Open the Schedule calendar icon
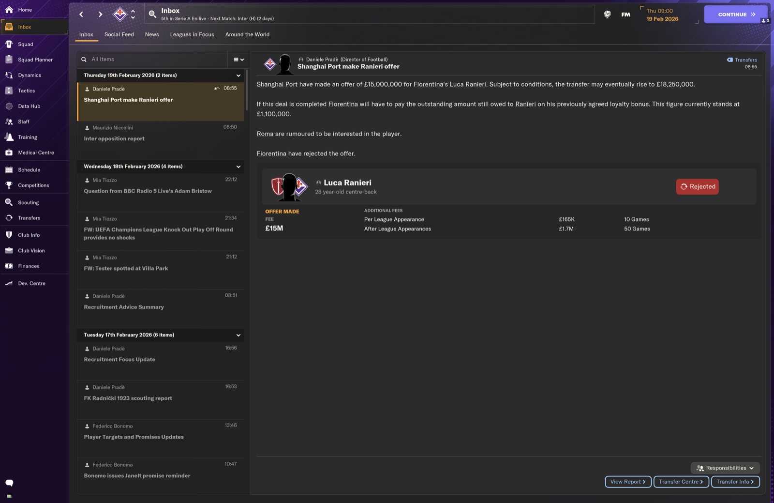The height and width of the screenshot is (503, 774). coord(9,170)
